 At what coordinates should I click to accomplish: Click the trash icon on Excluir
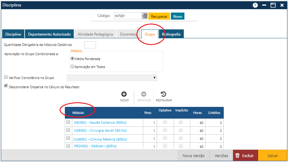(237, 156)
